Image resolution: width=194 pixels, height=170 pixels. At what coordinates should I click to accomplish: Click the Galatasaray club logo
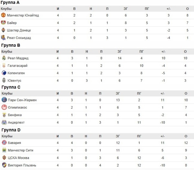click(x=4, y=66)
